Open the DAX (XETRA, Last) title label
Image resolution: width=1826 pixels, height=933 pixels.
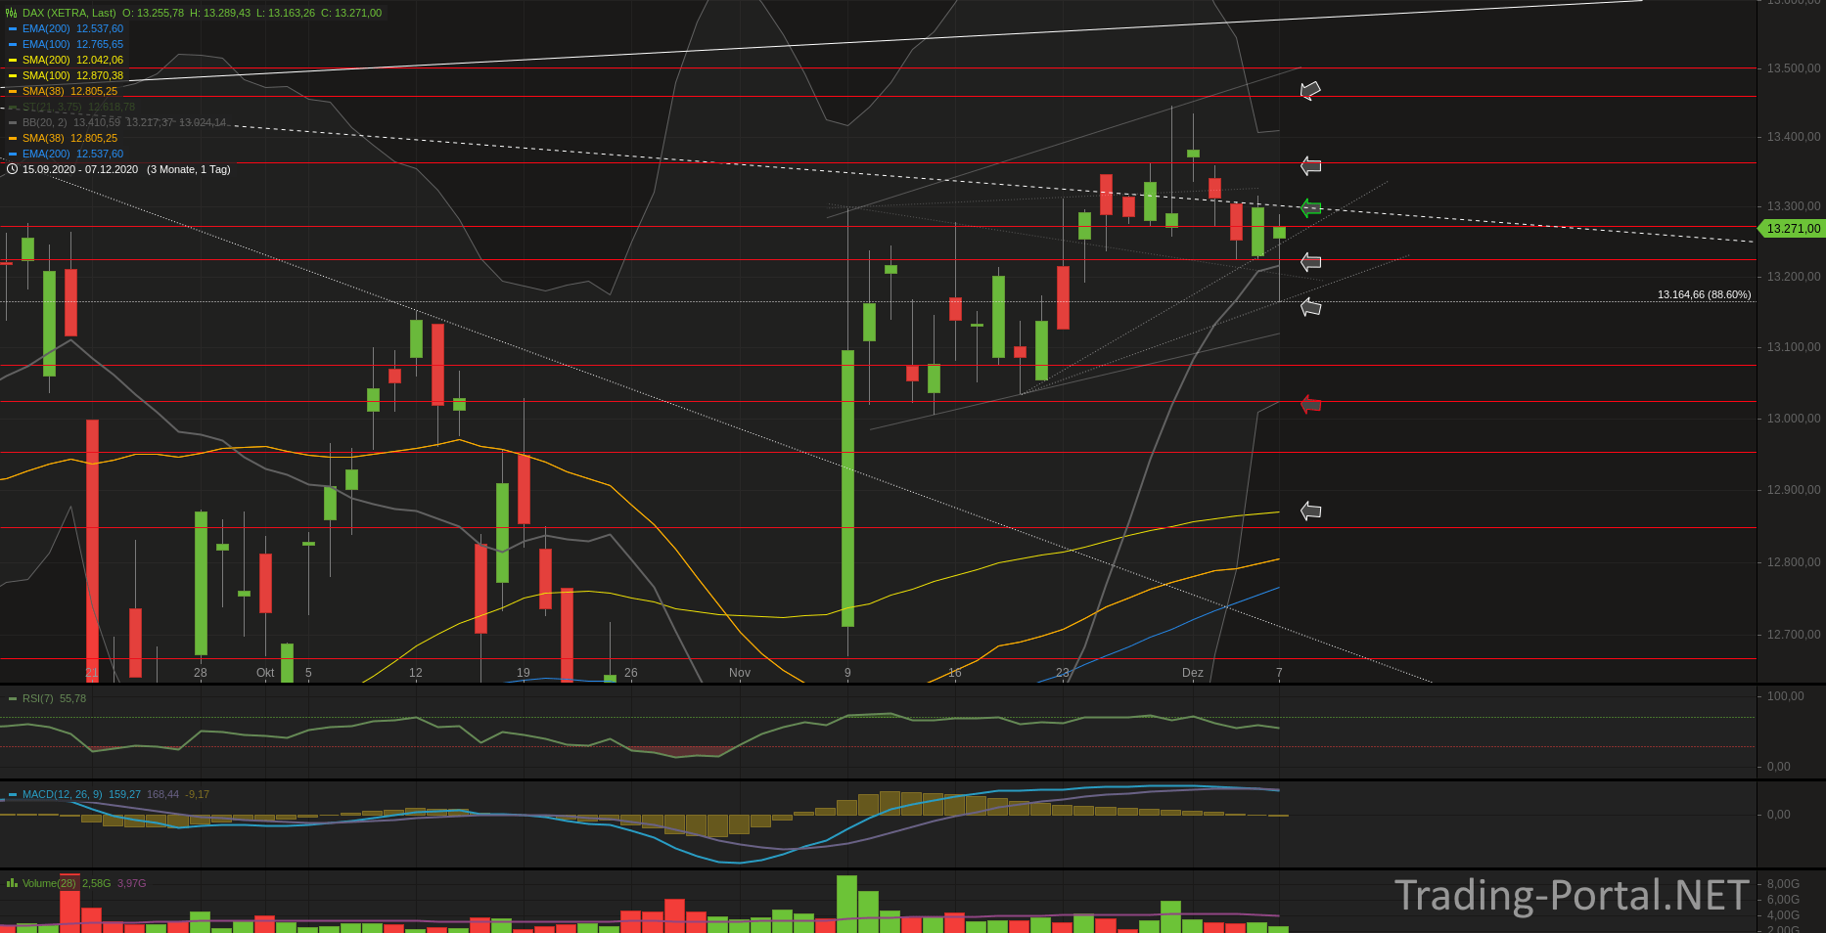click(x=68, y=13)
